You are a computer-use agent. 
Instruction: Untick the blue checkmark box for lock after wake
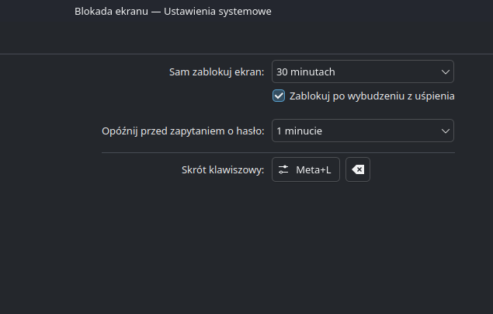279,96
